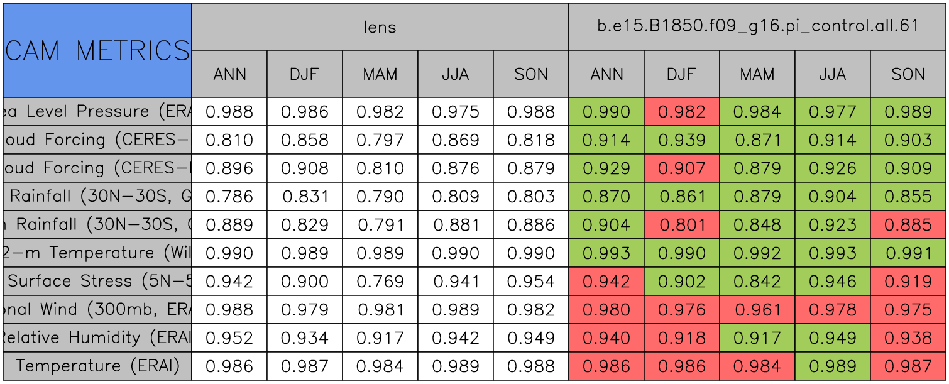This screenshot has width=949, height=384.
Task: Click the 2-m Temperature row label
Action: (x=97, y=253)
